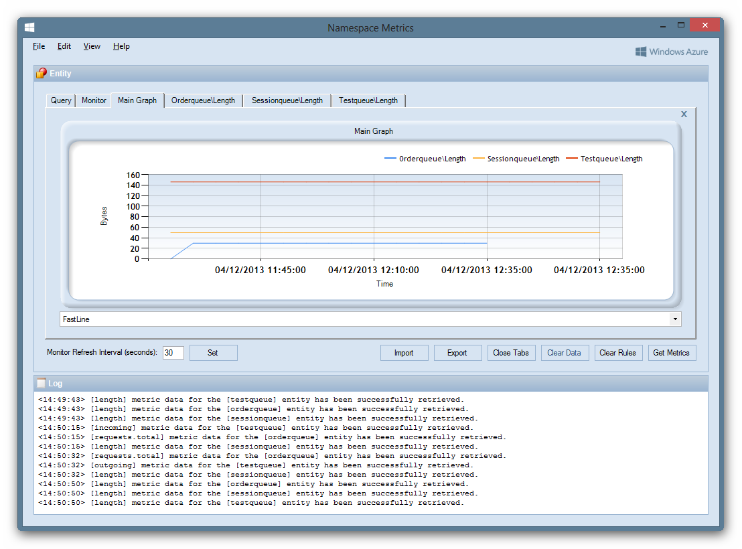
Task: Click the 14:50:15 requests.total orderqueue log line
Action: (272, 437)
